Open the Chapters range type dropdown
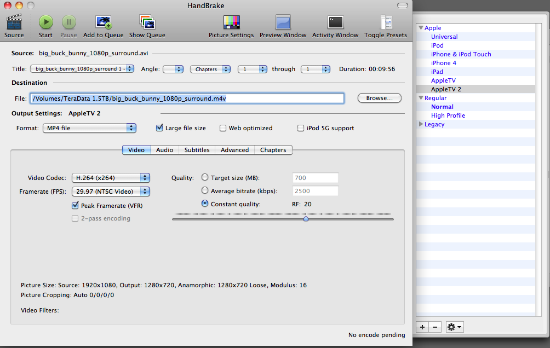This screenshot has height=348, width=550. click(x=210, y=69)
